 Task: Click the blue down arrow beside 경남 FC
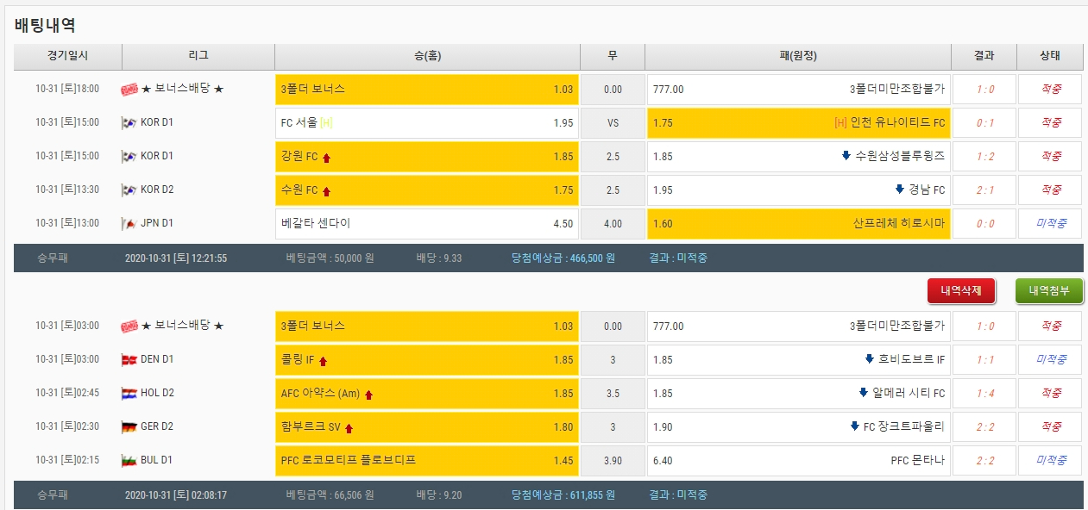(900, 190)
